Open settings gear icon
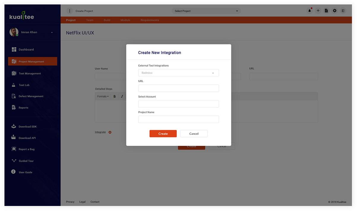Image resolution: width=357 pixels, height=211 pixels. click(x=335, y=11)
